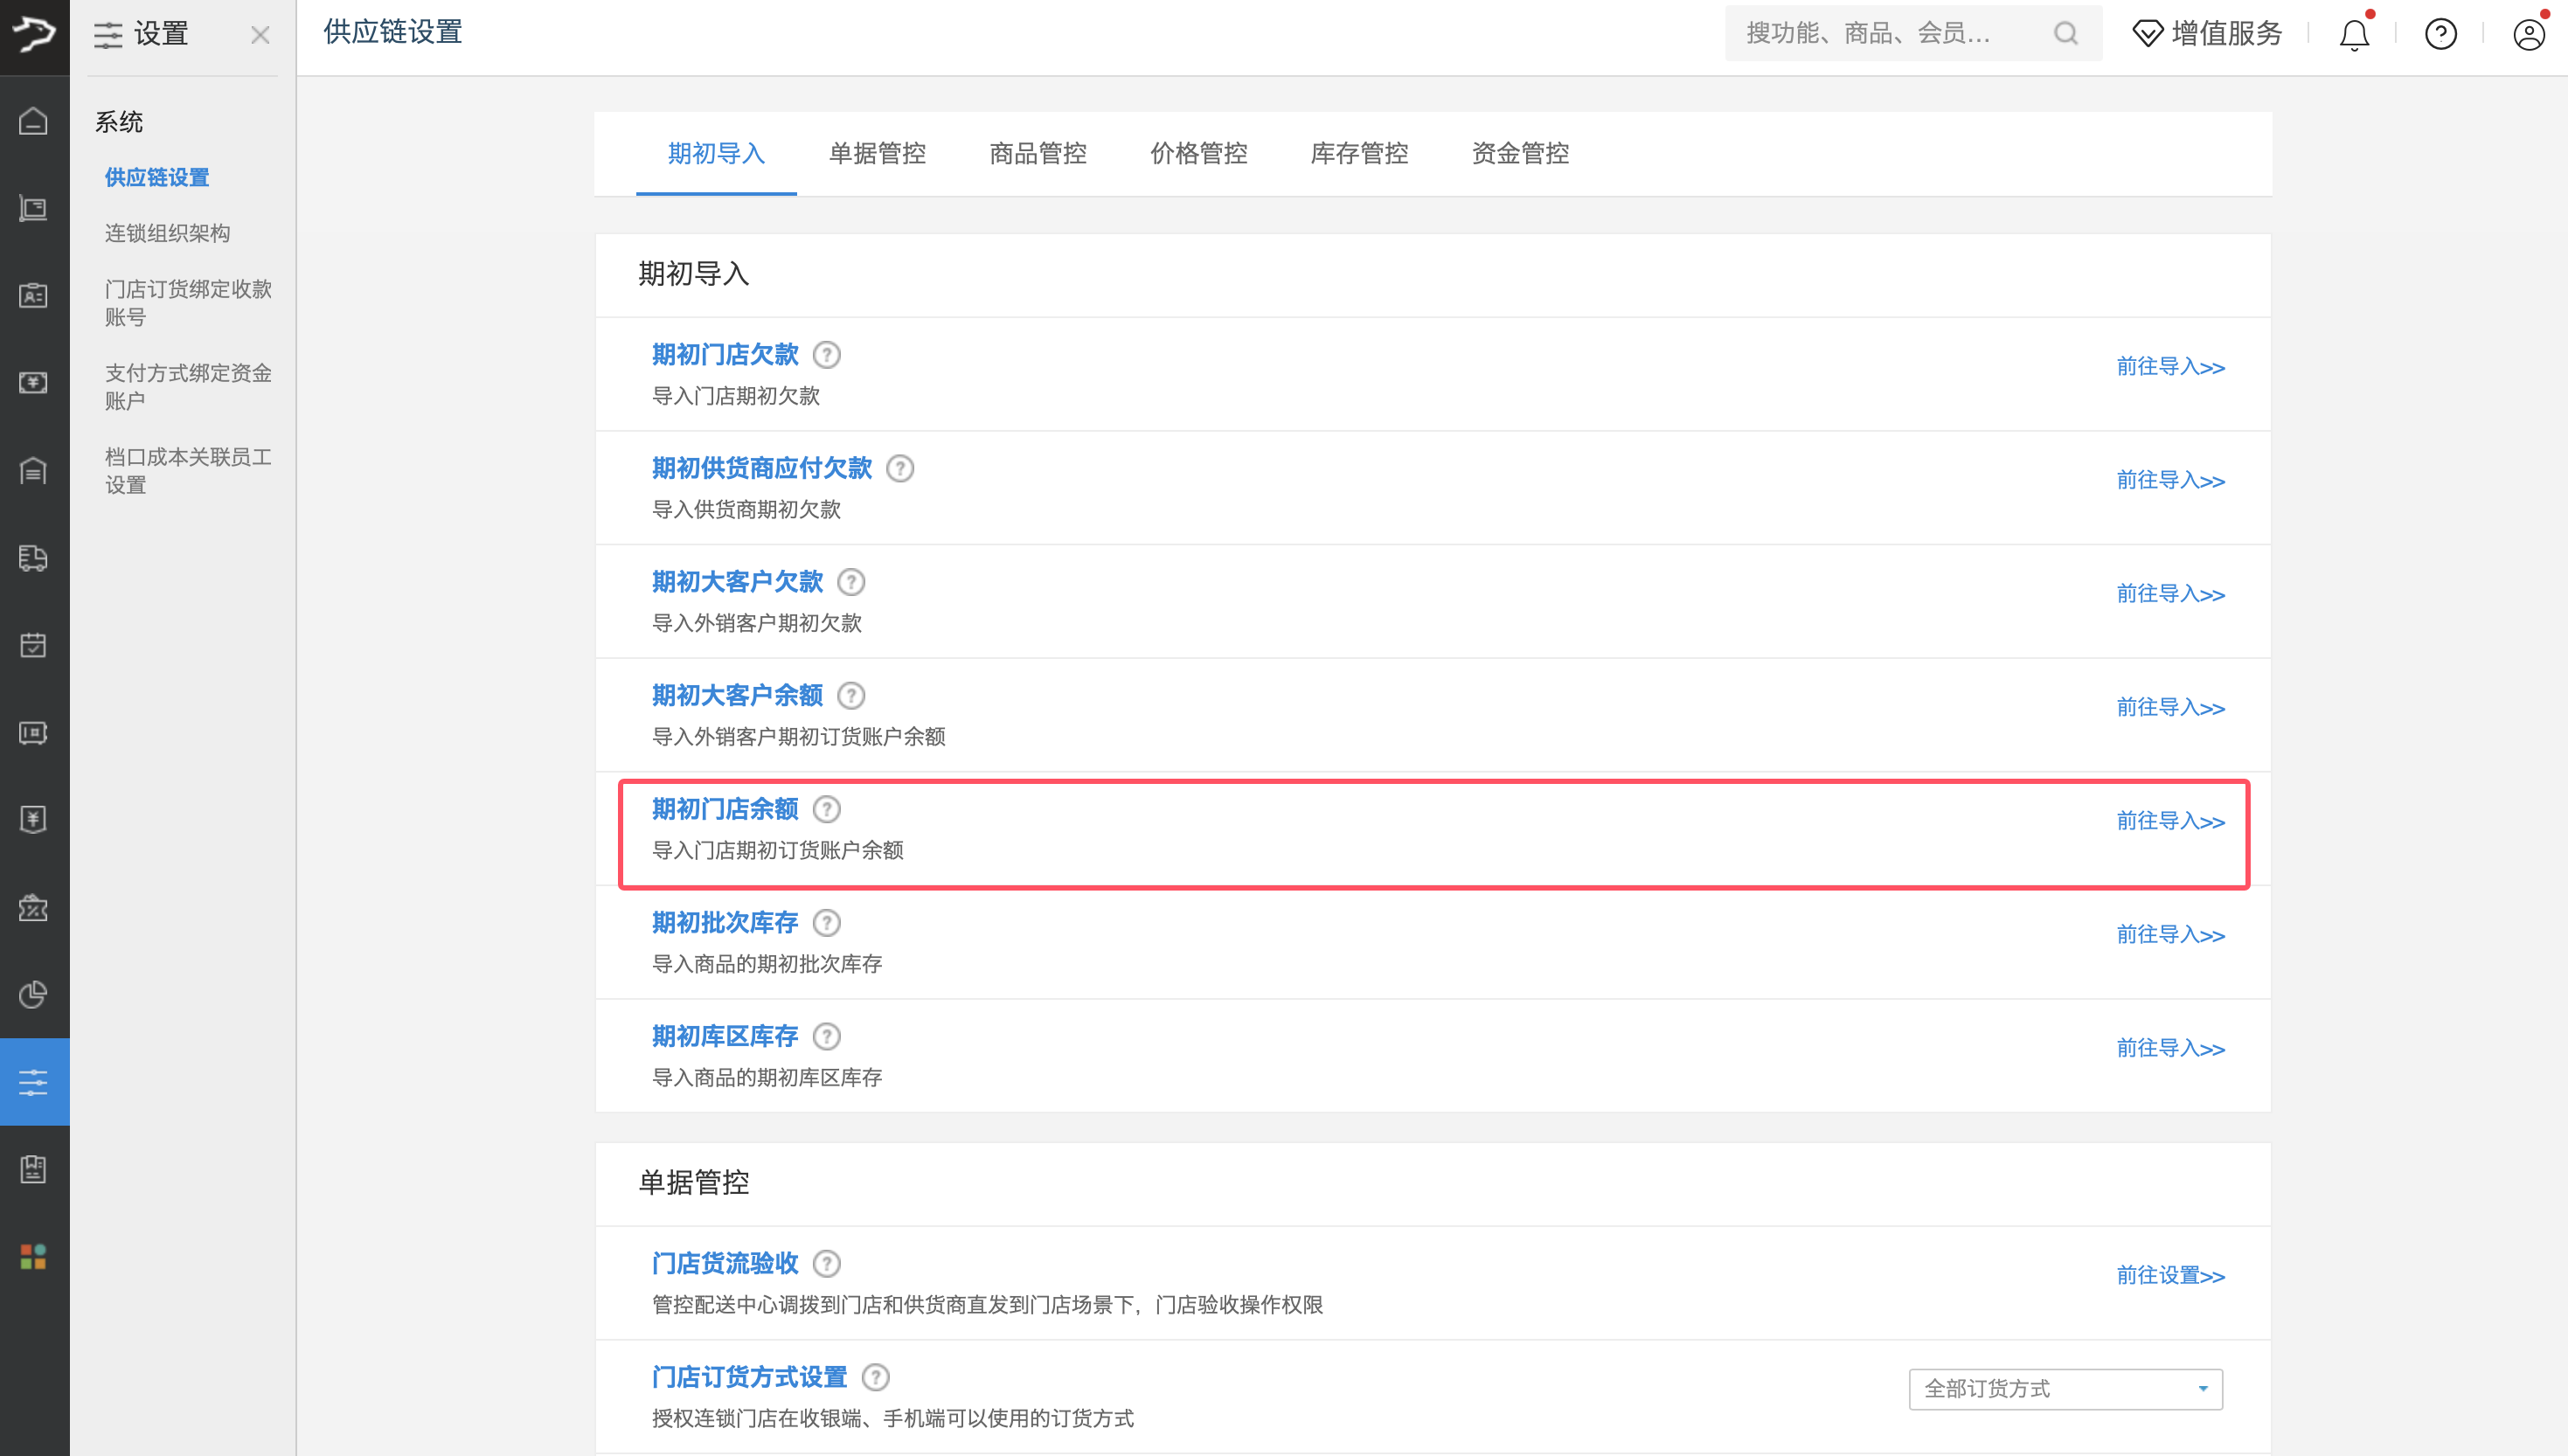
Task: Select the 资金管控 tab
Action: click(1520, 154)
